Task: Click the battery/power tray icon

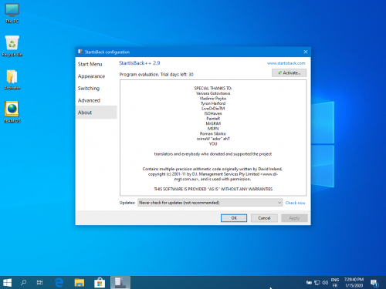Action: coord(309,283)
